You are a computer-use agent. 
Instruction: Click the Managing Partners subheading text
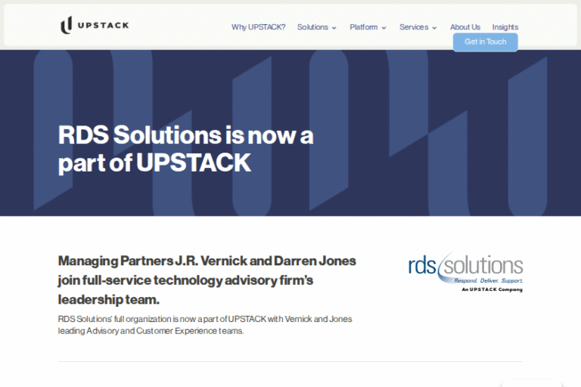click(207, 280)
